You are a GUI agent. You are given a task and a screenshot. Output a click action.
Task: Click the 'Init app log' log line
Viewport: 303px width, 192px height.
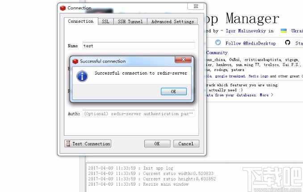[130, 168]
